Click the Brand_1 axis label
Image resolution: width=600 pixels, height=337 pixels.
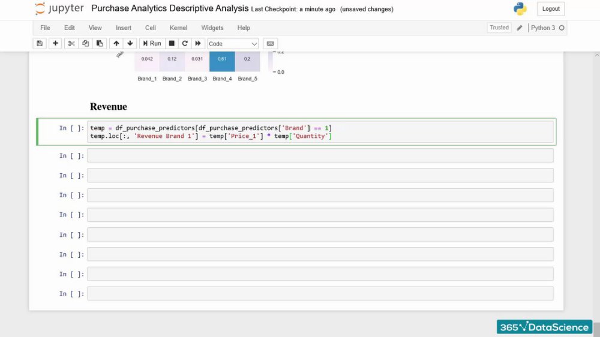tap(148, 79)
